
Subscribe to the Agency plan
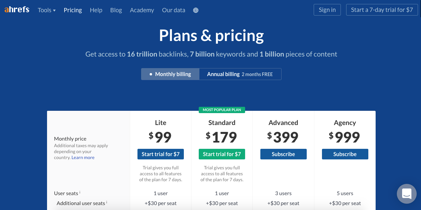345,154
